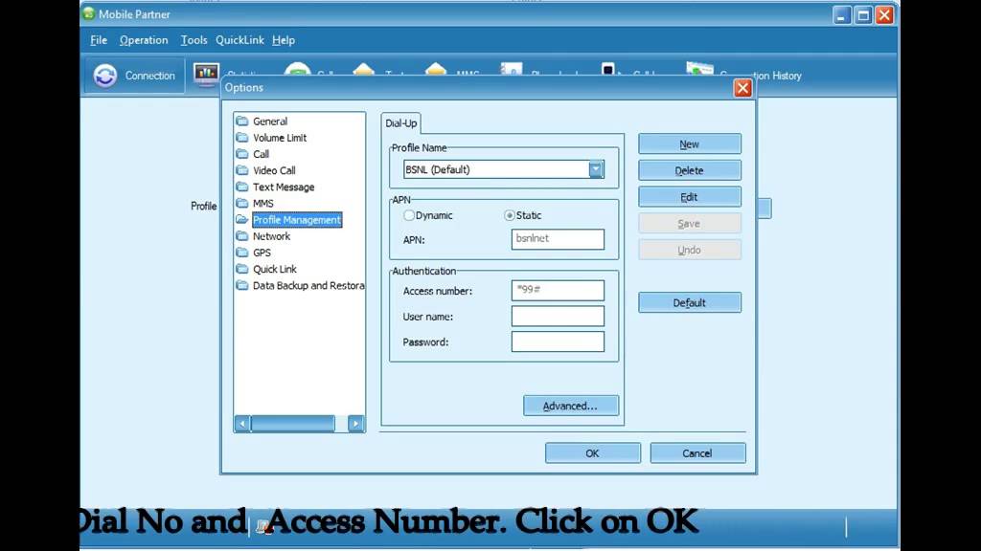
Task: Select Profile Management in options tree
Action: [x=297, y=220]
